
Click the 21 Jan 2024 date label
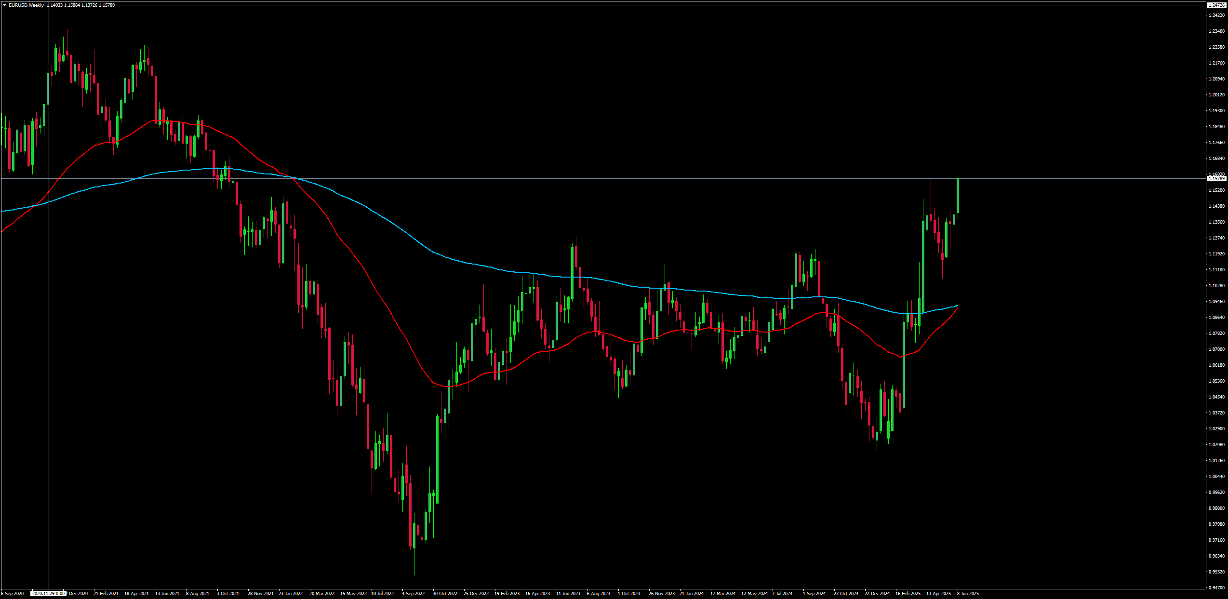click(x=692, y=594)
